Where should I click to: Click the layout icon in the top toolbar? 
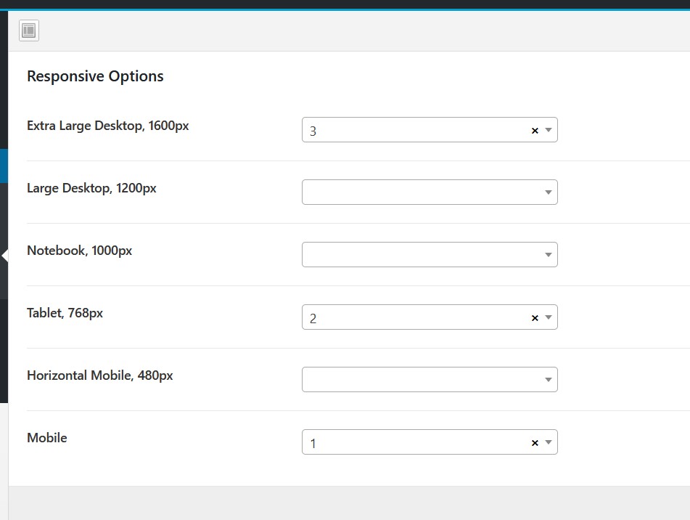(x=29, y=31)
